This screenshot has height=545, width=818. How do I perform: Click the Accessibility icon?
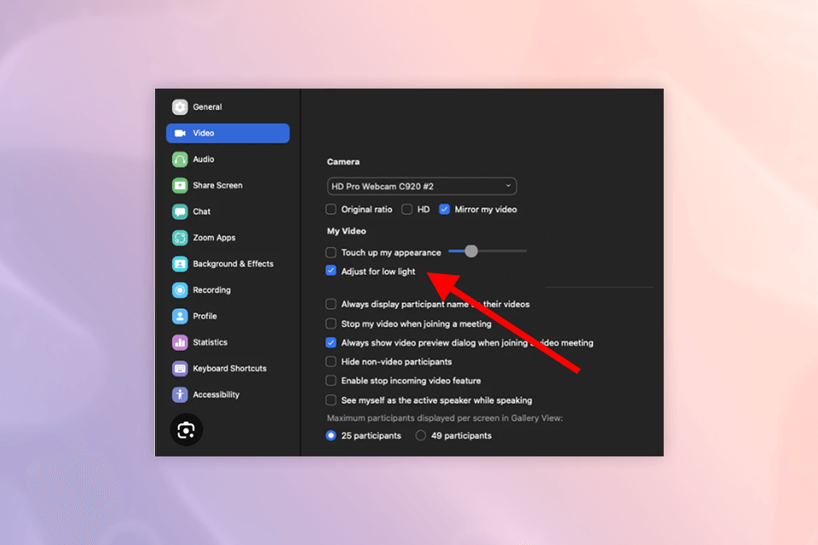coord(180,394)
